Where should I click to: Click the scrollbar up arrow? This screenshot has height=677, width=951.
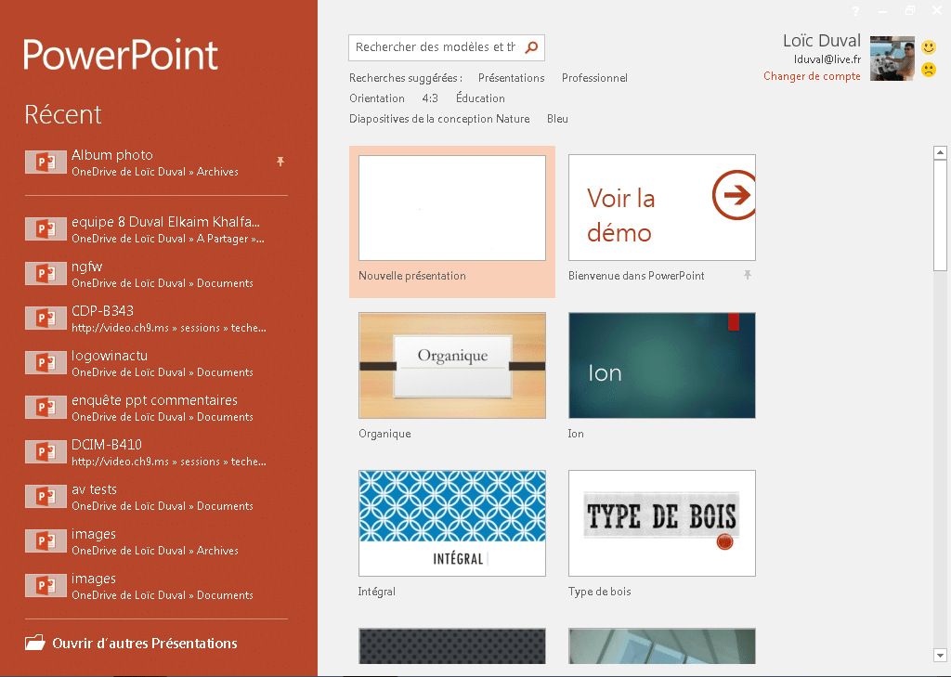[x=940, y=152]
